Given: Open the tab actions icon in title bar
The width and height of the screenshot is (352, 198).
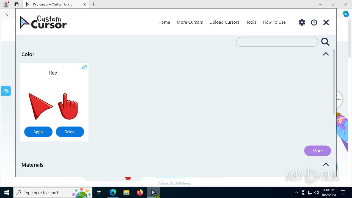Looking at the screenshot, I should tap(16, 4).
